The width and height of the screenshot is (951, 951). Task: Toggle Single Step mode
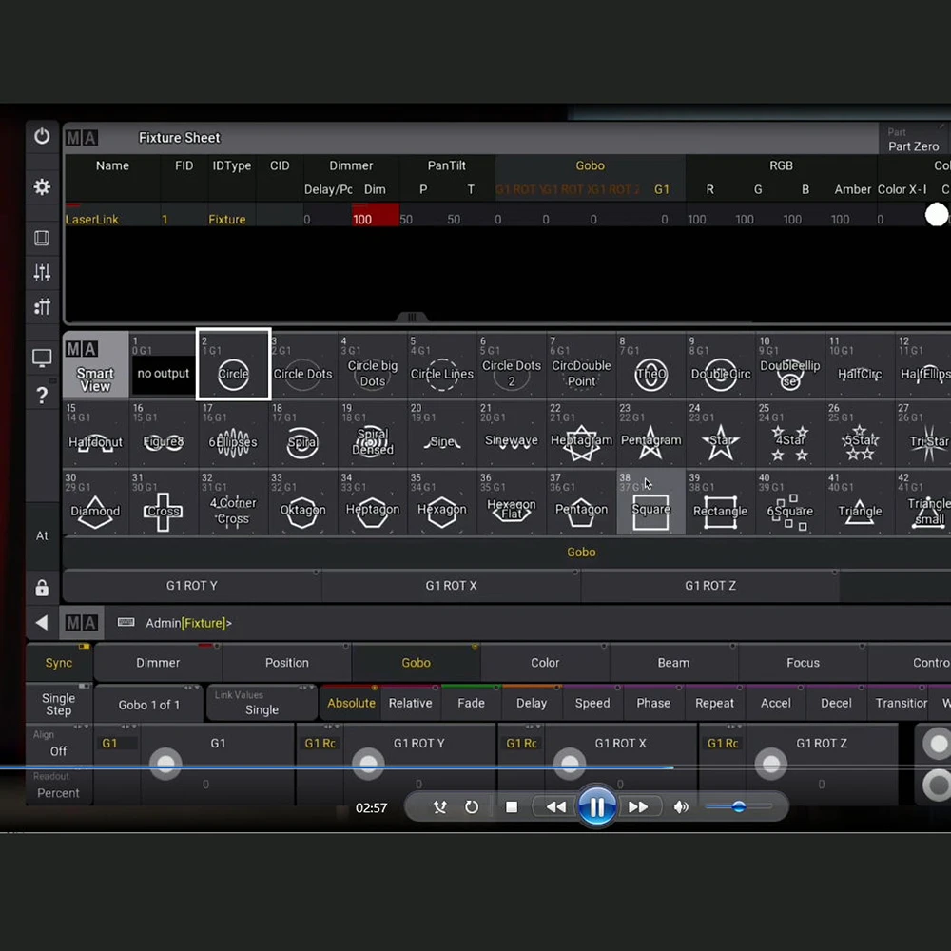tap(59, 704)
